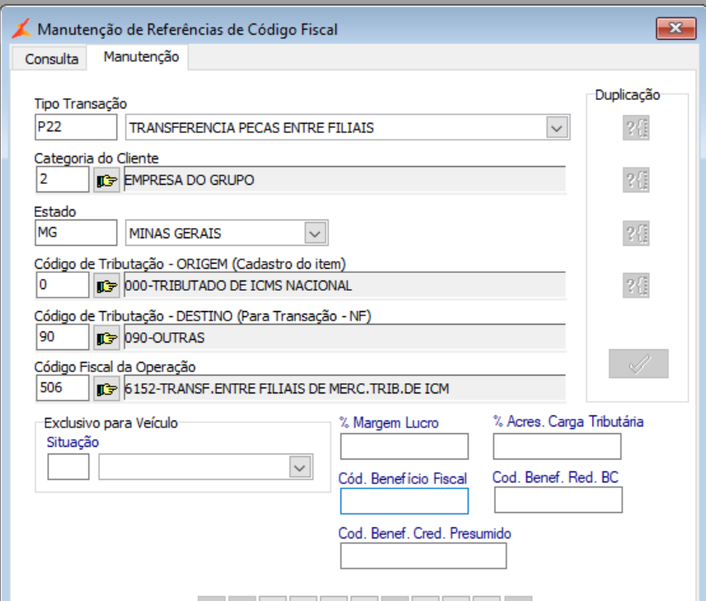Click the Código de Tributação ORIGEM code field
Image resolution: width=706 pixels, height=601 pixels.
tap(63, 285)
